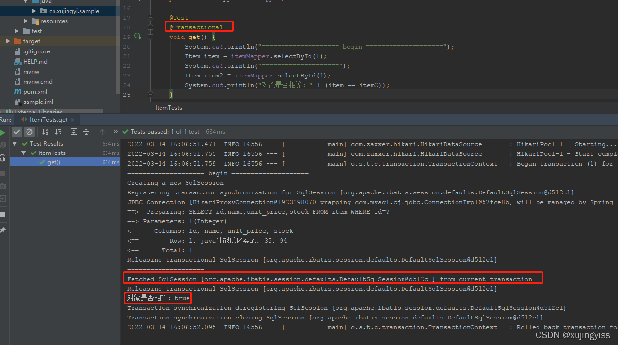Collapse the Test Results tree node

(x=15, y=144)
